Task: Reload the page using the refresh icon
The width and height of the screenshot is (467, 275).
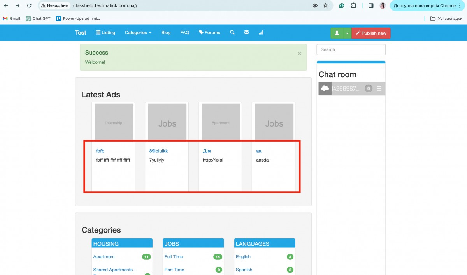Action: 29,6
